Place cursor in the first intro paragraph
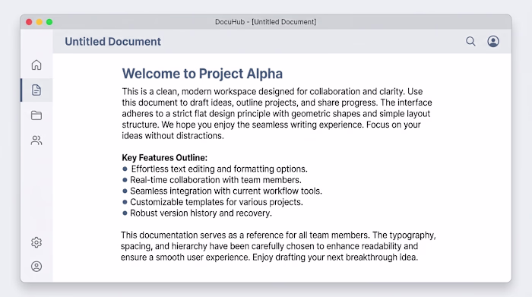 pyautogui.click(x=277, y=114)
